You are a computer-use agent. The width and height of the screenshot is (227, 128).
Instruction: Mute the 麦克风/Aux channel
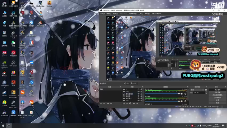(x=182, y=94)
